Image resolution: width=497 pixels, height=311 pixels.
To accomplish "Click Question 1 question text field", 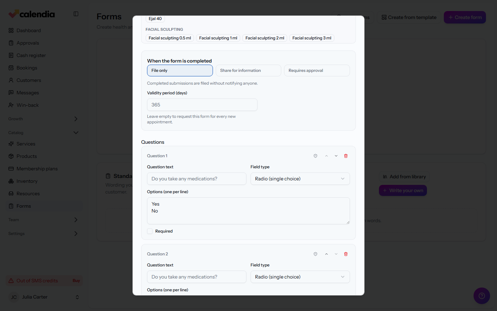I will click(197, 179).
